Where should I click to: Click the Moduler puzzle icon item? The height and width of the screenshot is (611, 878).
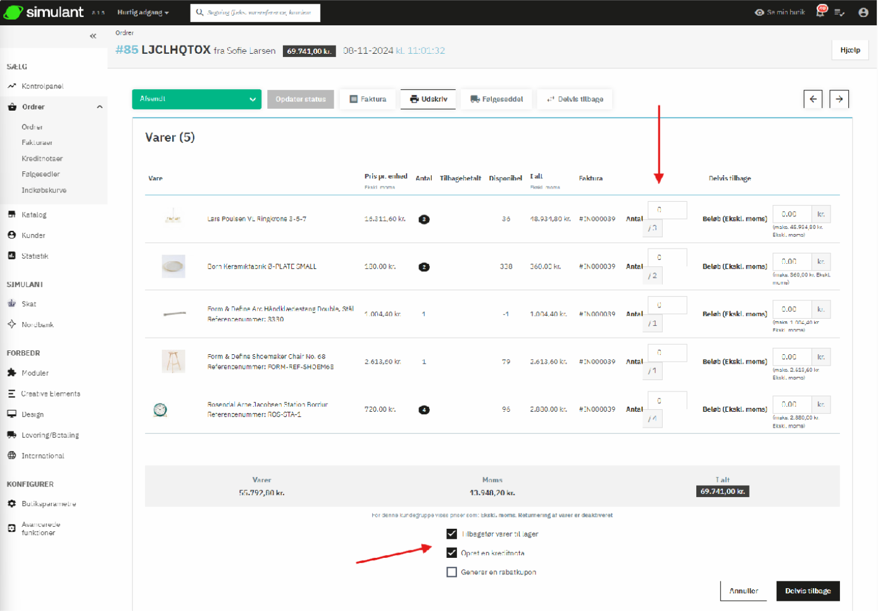(x=35, y=373)
